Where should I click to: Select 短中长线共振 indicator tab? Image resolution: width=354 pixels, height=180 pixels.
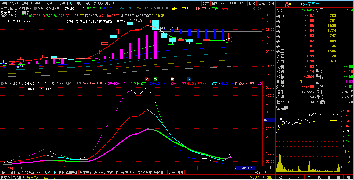[47, 173]
